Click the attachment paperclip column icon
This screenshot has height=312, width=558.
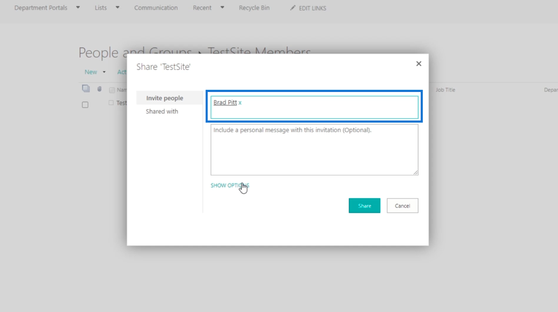pyautogui.click(x=99, y=89)
